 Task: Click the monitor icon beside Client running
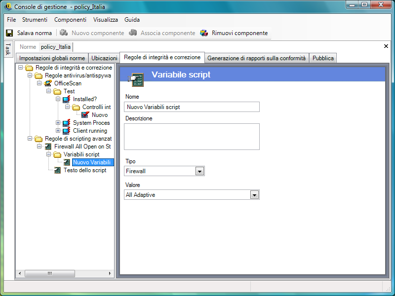point(67,131)
